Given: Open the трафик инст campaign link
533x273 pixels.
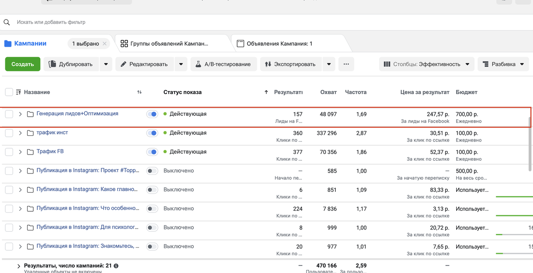Looking at the screenshot, I should (x=52, y=133).
